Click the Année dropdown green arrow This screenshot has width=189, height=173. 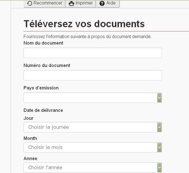click(x=159, y=167)
